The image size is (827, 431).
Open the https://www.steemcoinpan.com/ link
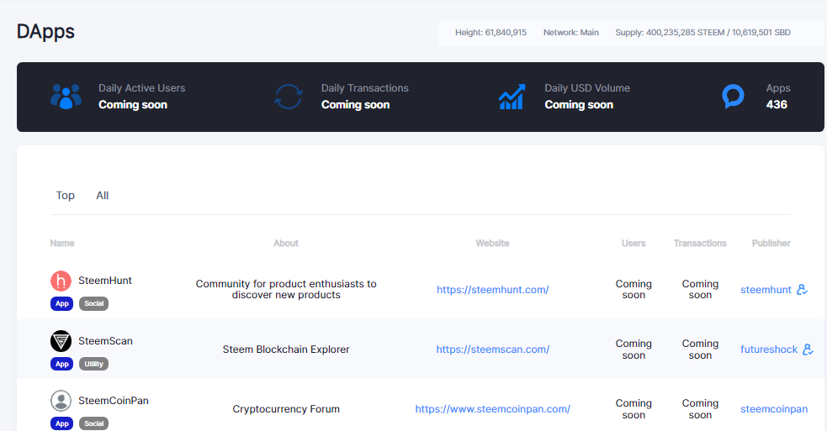click(x=493, y=409)
